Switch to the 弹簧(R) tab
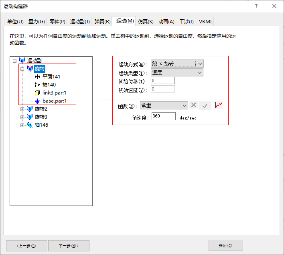The height and width of the screenshot is (255, 284). click(102, 22)
